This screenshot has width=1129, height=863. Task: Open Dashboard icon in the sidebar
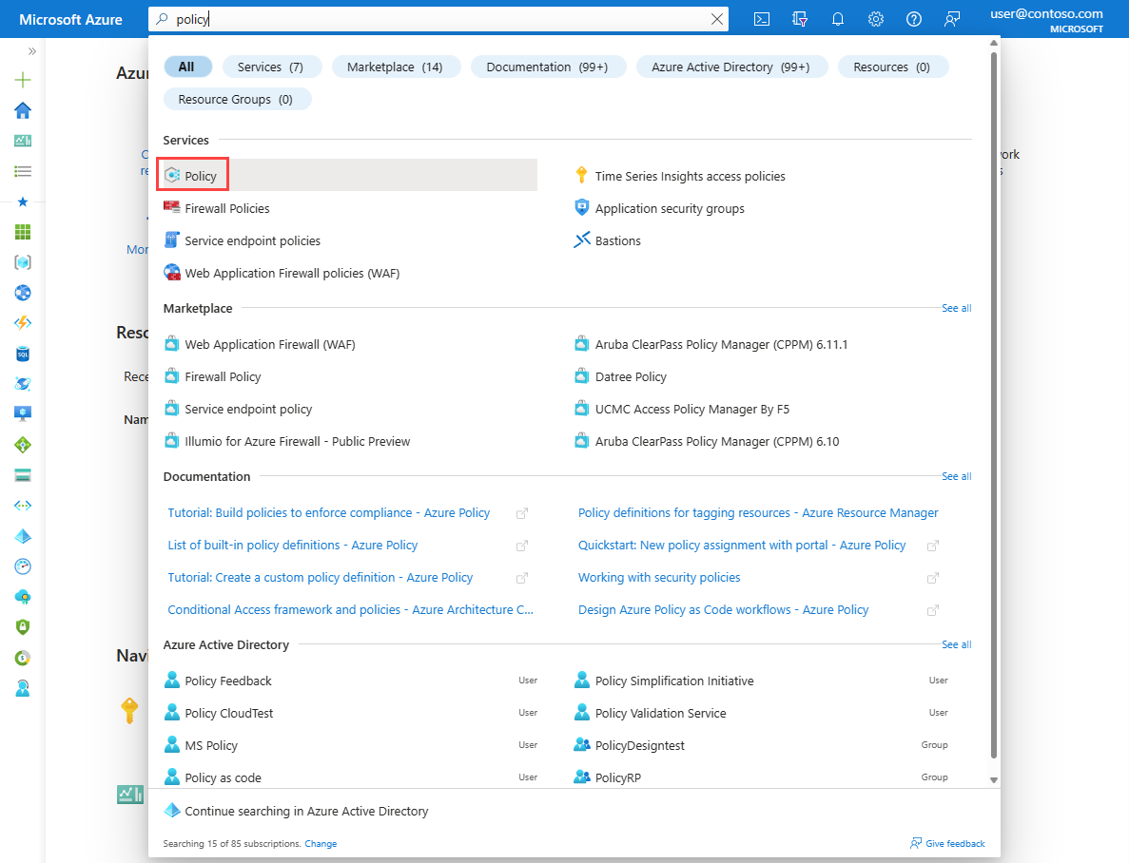coord(23,141)
